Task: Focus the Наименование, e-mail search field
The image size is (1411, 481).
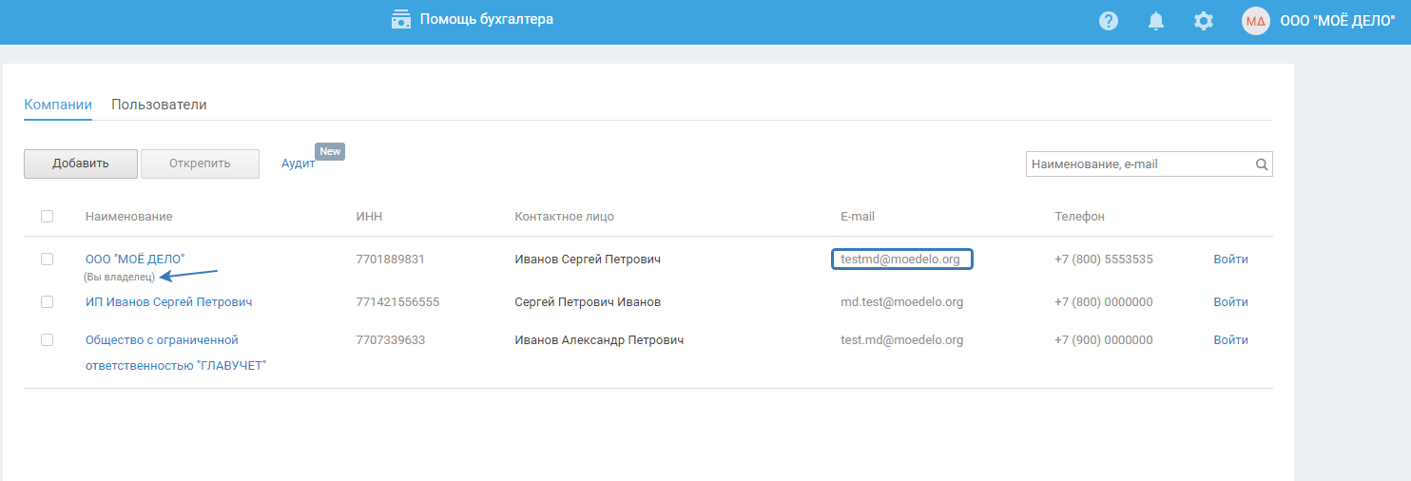Action: [1139, 164]
